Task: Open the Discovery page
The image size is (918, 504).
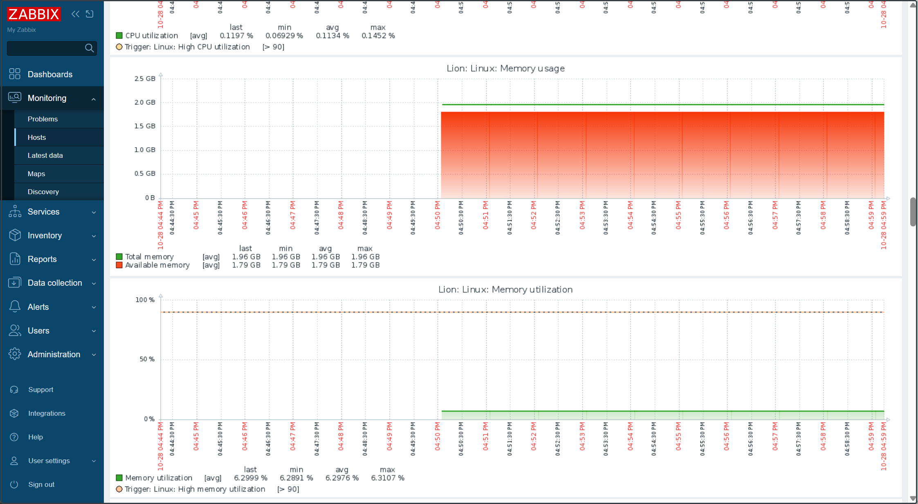Action: (x=43, y=192)
